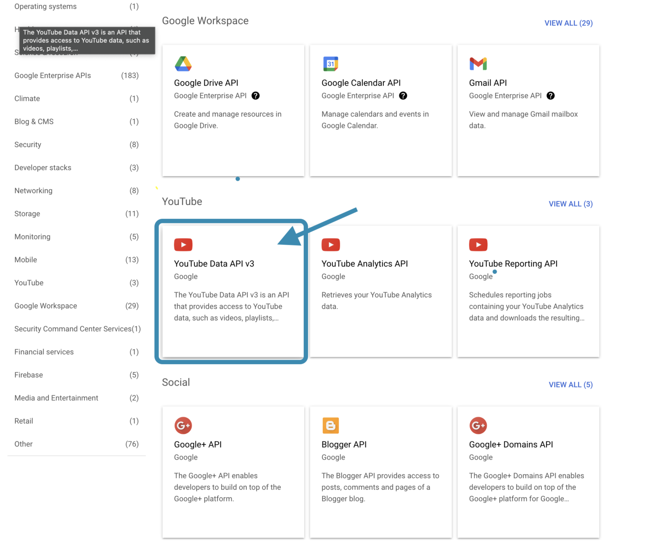Click the Blogger API orange icon

click(x=330, y=426)
